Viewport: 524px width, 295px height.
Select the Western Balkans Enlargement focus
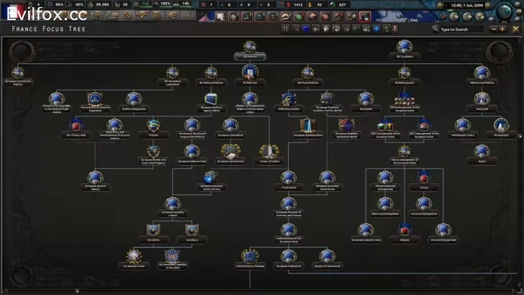(x=385, y=177)
